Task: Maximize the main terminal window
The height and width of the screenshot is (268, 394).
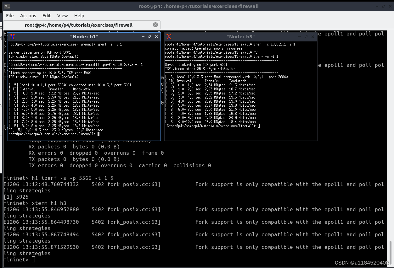Action: [384, 6]
